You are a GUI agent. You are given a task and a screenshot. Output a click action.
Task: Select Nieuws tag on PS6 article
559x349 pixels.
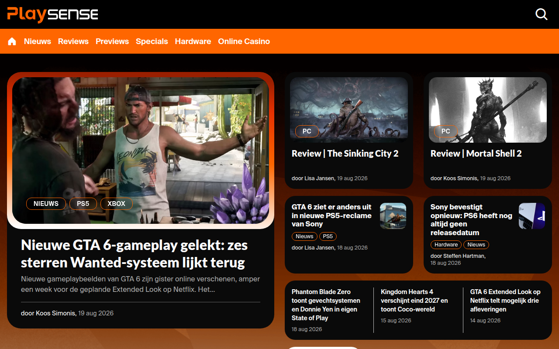476,245
